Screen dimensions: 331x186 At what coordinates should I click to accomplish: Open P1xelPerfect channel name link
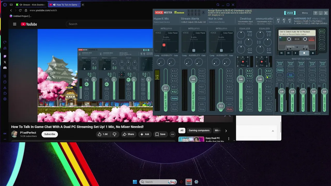[28, 133]
